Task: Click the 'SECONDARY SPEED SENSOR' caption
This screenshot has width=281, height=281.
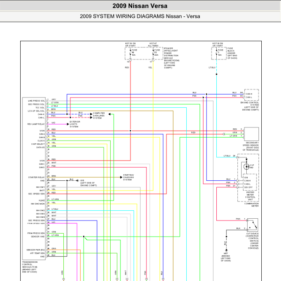Action: 251,146
